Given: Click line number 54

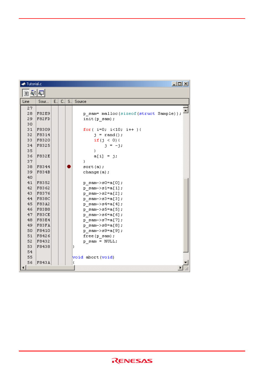Looking at the screenshot, I should coord(30,252).
